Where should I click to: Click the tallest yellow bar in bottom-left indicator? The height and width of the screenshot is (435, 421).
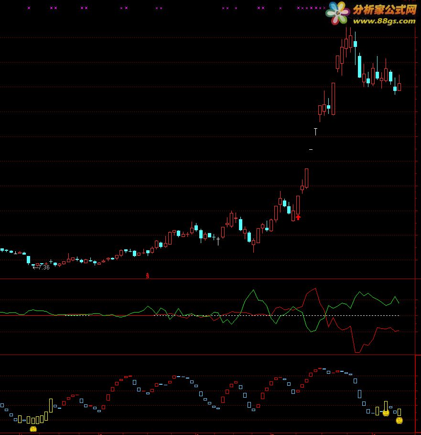[x=51, y=406]
